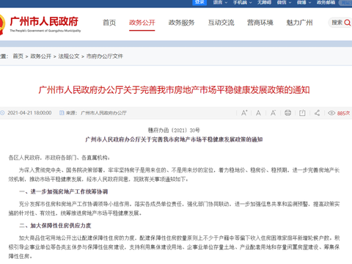Decrease article font size (A-)
The width and height of the screenshot is (352, 264).
click(x=273, y=113)
